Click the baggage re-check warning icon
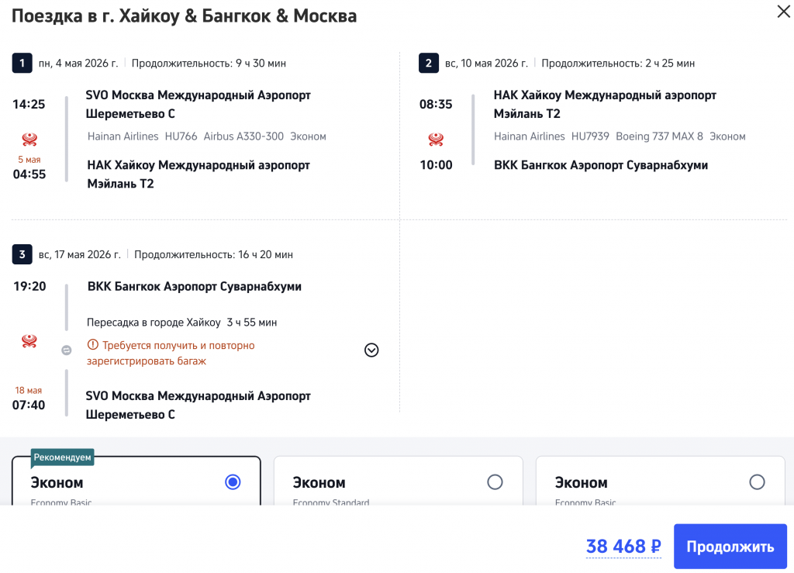This screenshot has width=794, height=573. coord(93,345)
